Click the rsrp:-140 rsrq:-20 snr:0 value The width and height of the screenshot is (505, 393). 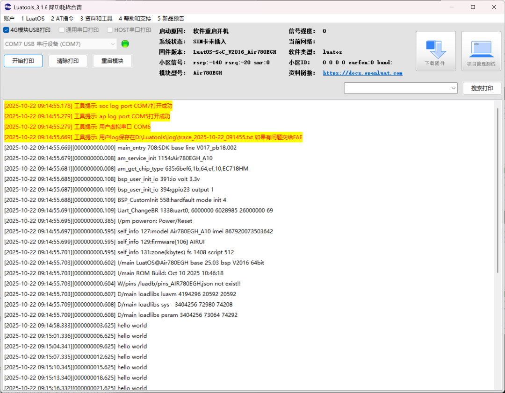[x=231, y=63]
